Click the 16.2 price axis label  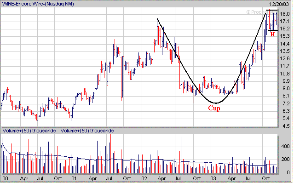284,29
